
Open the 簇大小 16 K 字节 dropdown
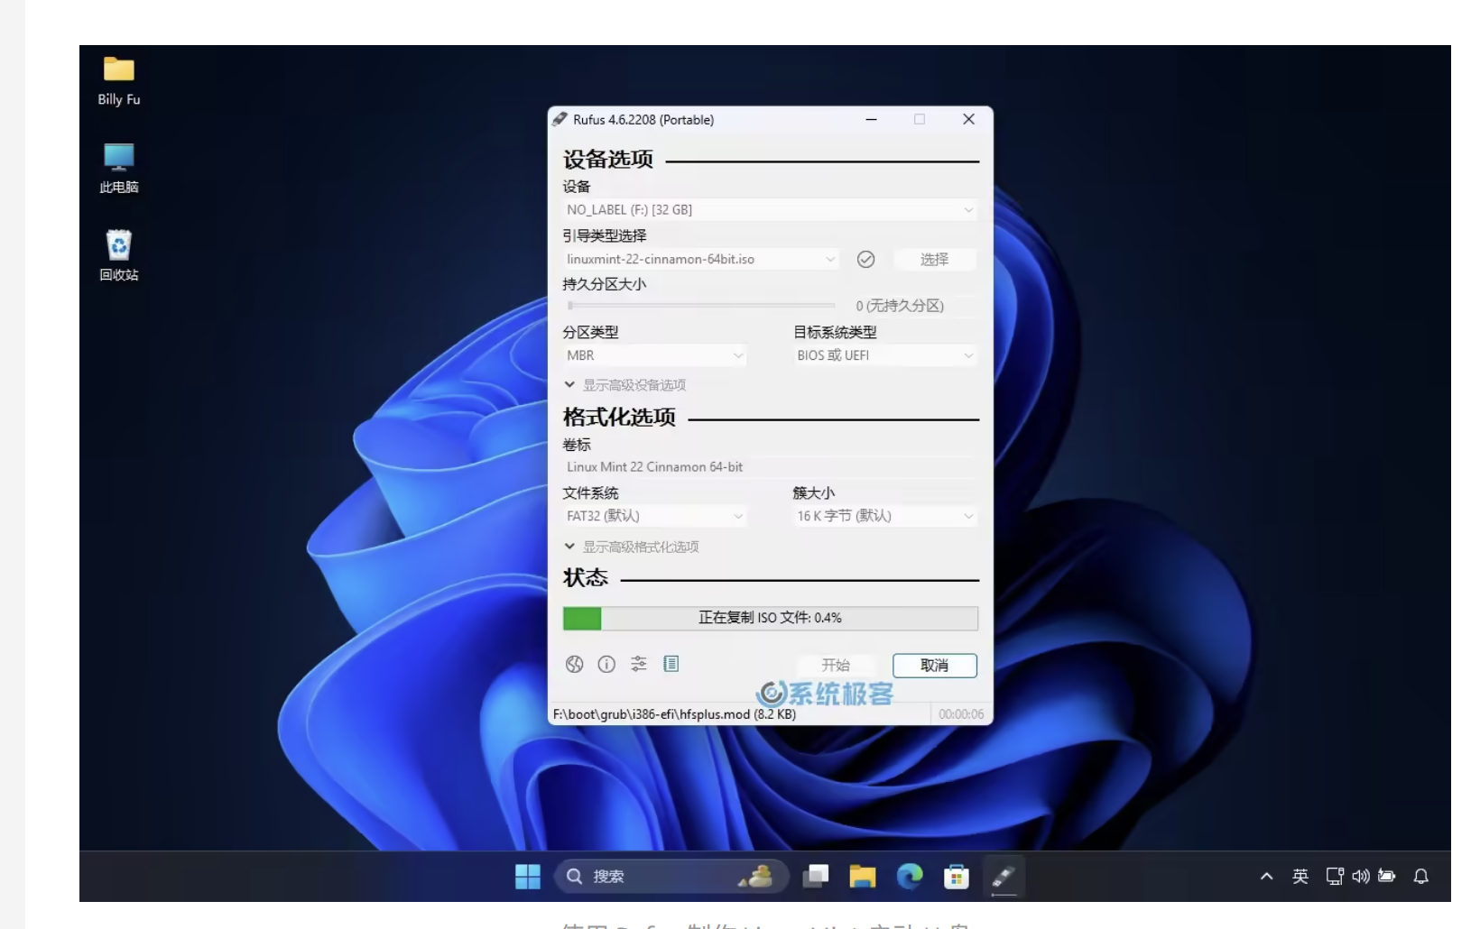[x=884, y=516]
